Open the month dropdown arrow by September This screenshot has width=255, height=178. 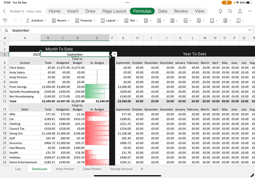click(x=114, y=54)
